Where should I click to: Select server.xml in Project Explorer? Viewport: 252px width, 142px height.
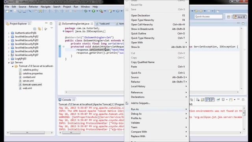pos(28,81)
